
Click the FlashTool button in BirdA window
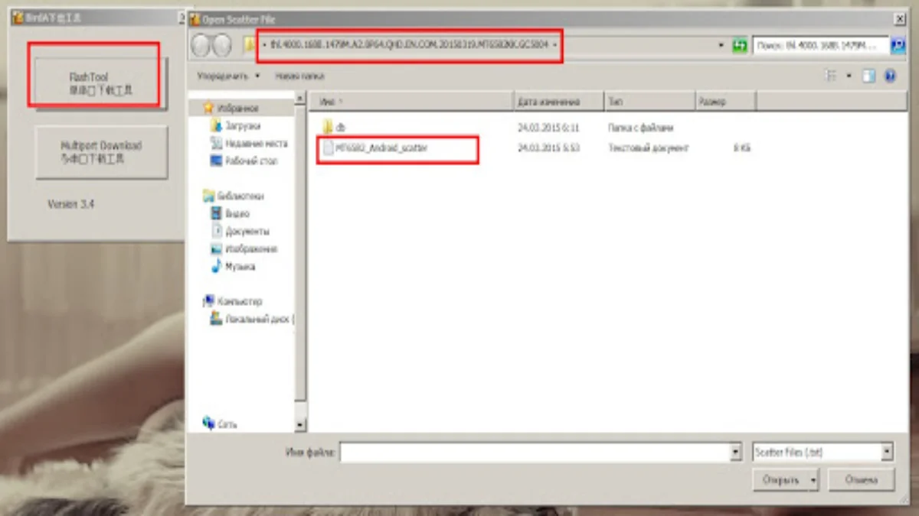click(x=100, y=83)
